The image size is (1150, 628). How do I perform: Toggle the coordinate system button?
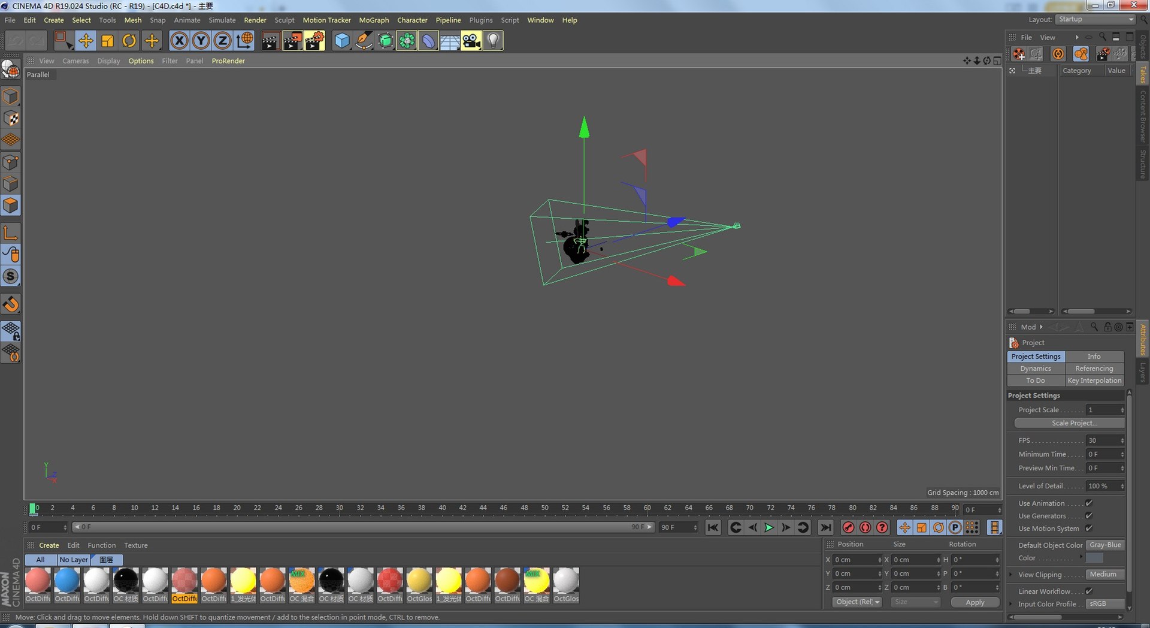click(244, 41)
